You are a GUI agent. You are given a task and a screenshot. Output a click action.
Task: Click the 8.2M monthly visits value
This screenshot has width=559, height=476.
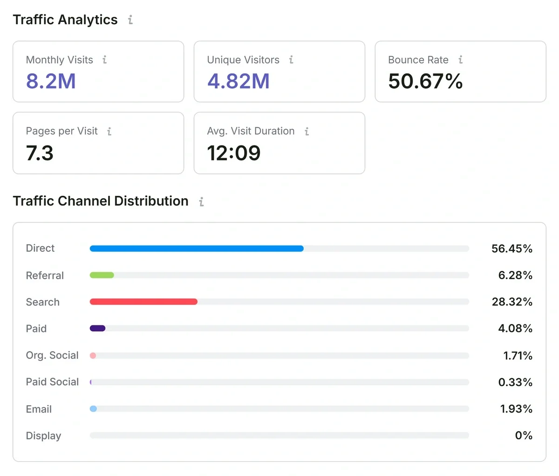(x=51, y=81)
